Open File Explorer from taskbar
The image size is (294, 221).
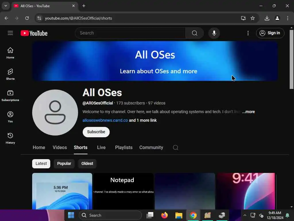[x=179, y=215]
